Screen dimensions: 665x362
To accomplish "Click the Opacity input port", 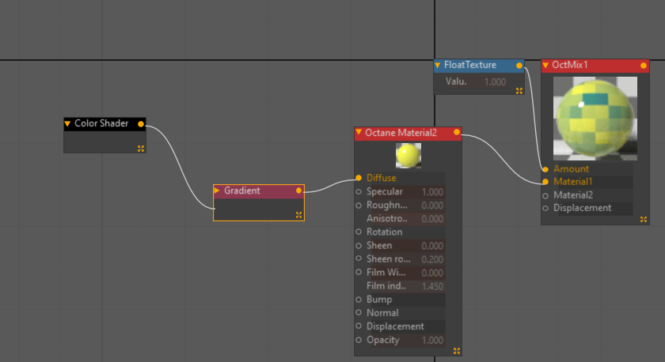I will 359,340.
